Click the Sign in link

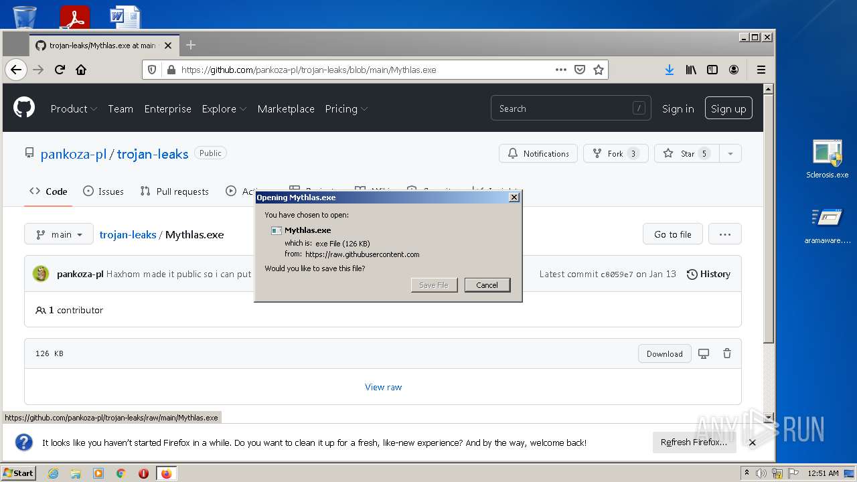coord(678,108)
